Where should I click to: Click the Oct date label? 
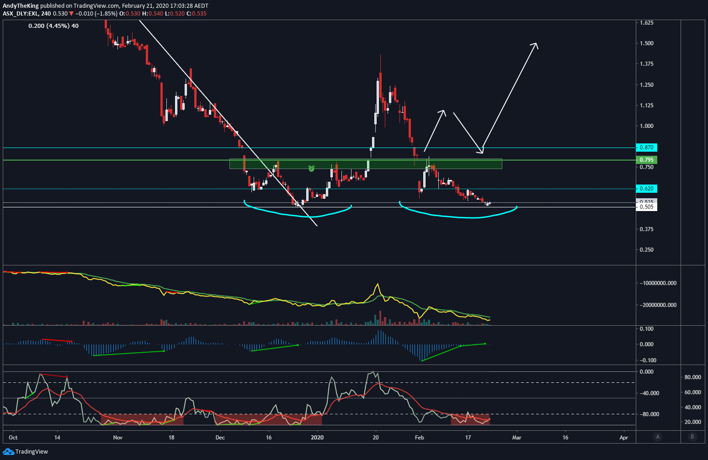coord(13,438)
